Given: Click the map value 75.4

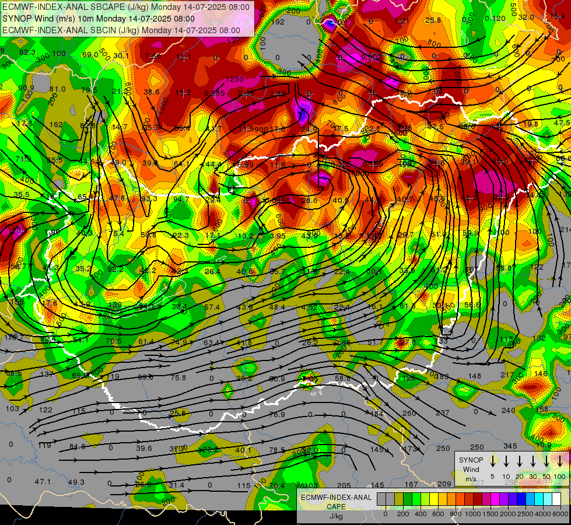Looking at the screenshot, I should [116, 233].
